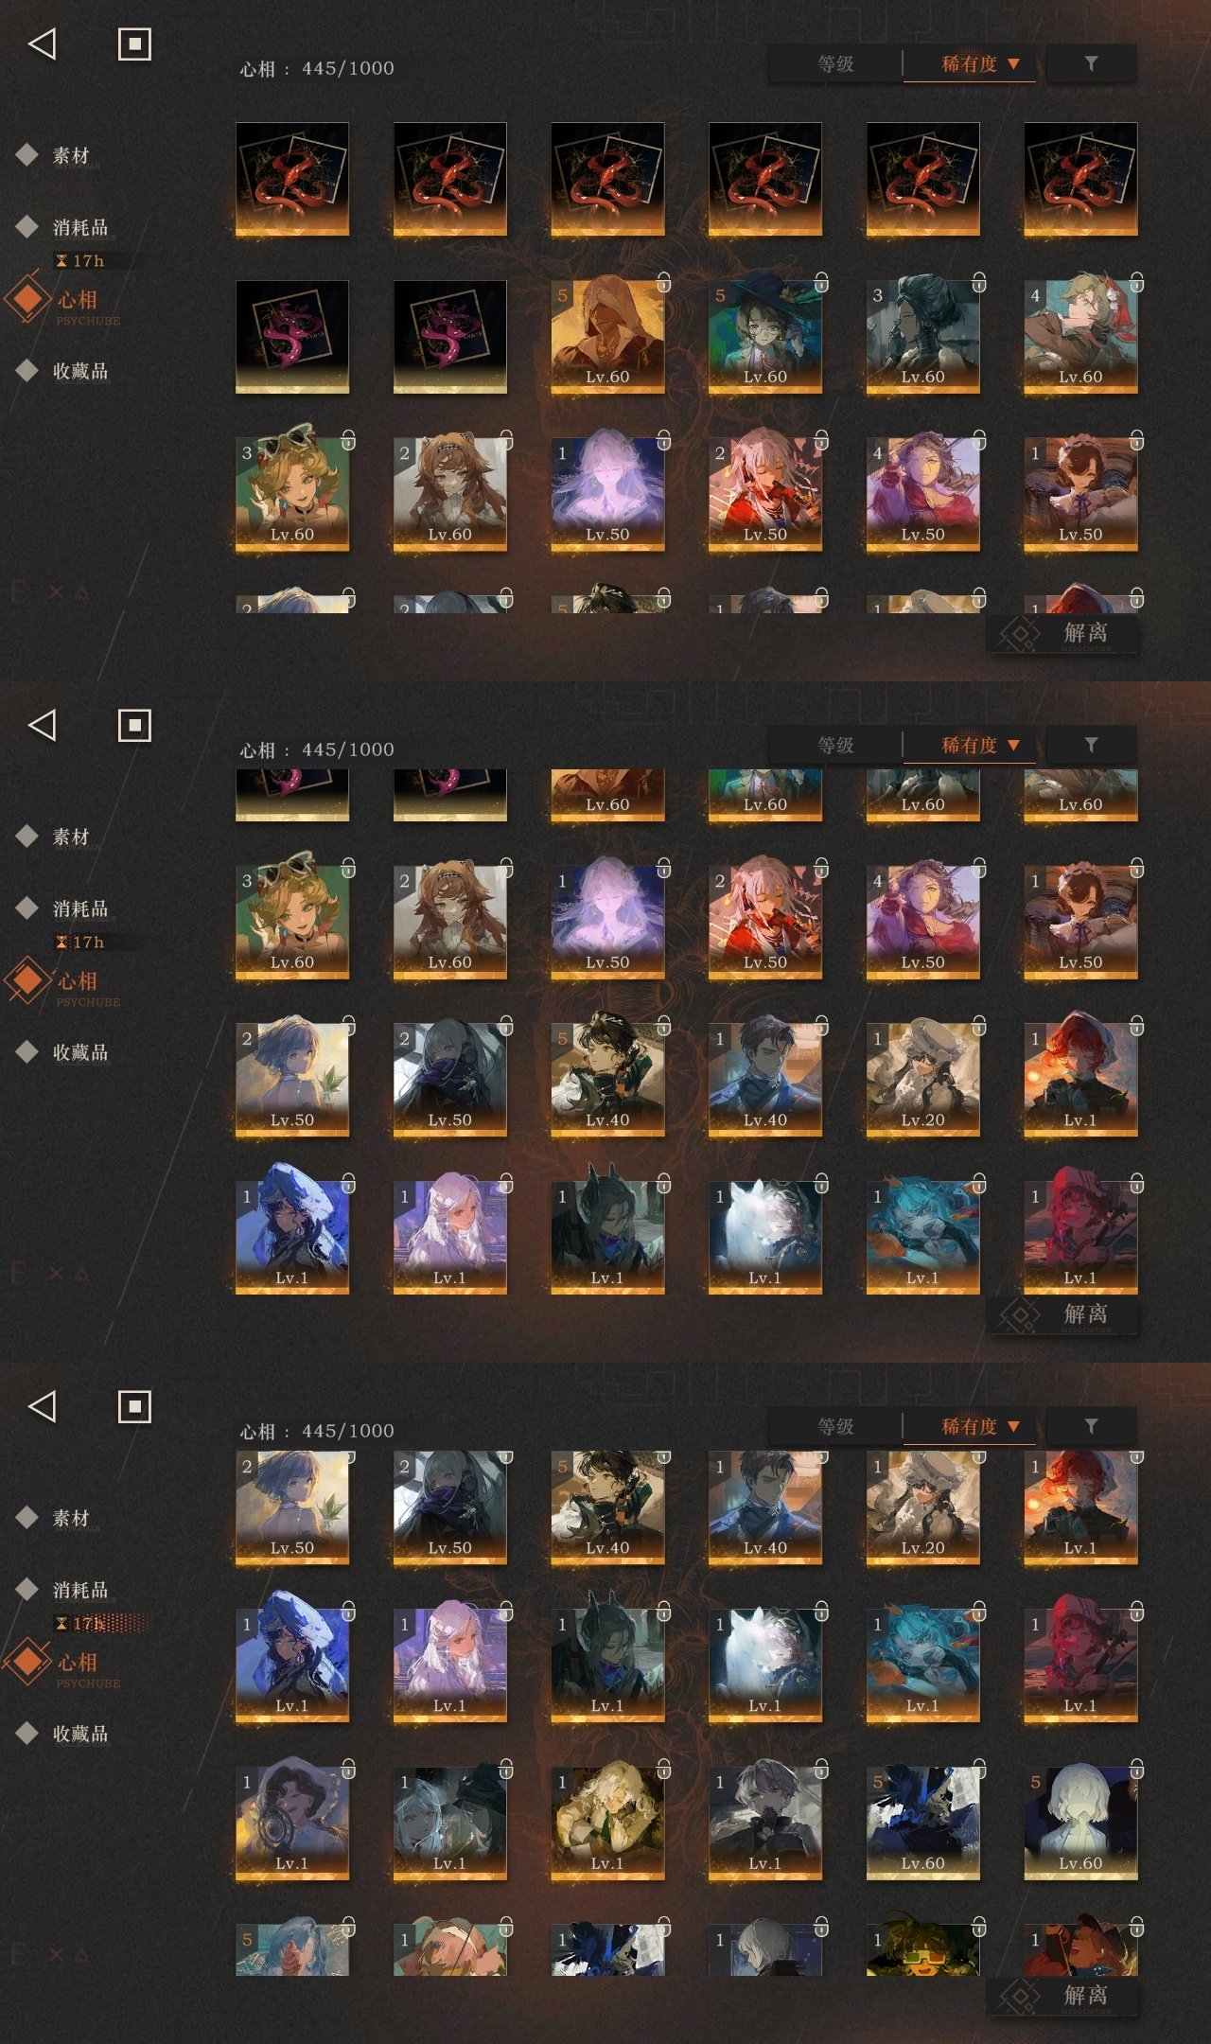Open the funnel filter icon in the bottom screenshot
Screen dimensions: 1211x2044
pos(1091,1426)
